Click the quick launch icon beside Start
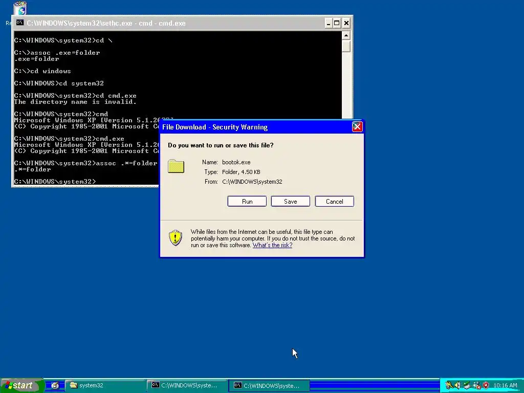 [x=55, y=385]
